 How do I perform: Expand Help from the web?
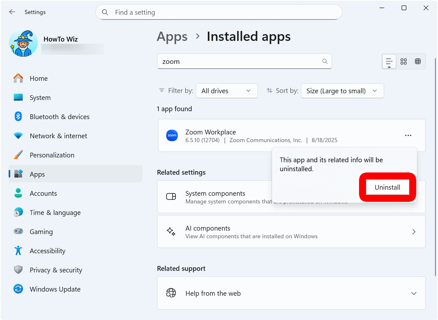[414, 293]
